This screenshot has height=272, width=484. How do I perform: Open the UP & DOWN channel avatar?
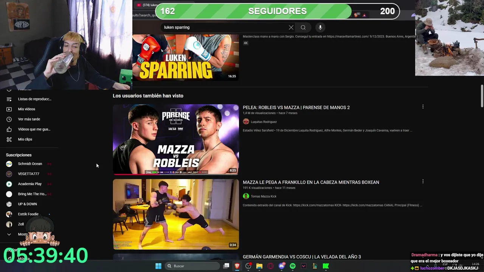point(9,204)
